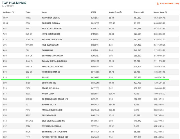Click the Market Price ($) column header
The height and width of the screenshot is (139, 180).
pos(115,12)
